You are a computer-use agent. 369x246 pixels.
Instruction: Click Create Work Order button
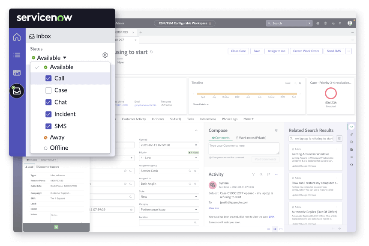click(x=306, y=51)
